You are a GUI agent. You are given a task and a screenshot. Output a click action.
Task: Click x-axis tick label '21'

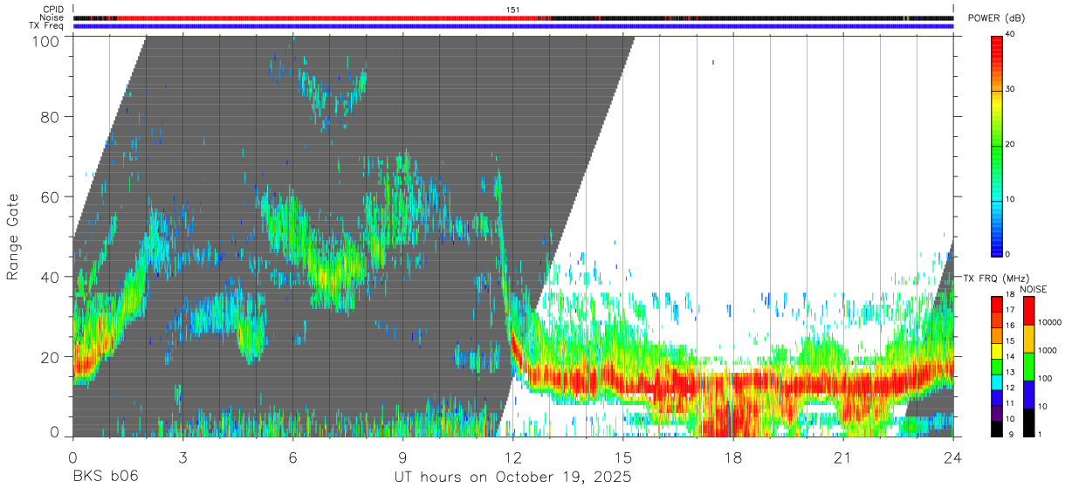coord(843,457)
